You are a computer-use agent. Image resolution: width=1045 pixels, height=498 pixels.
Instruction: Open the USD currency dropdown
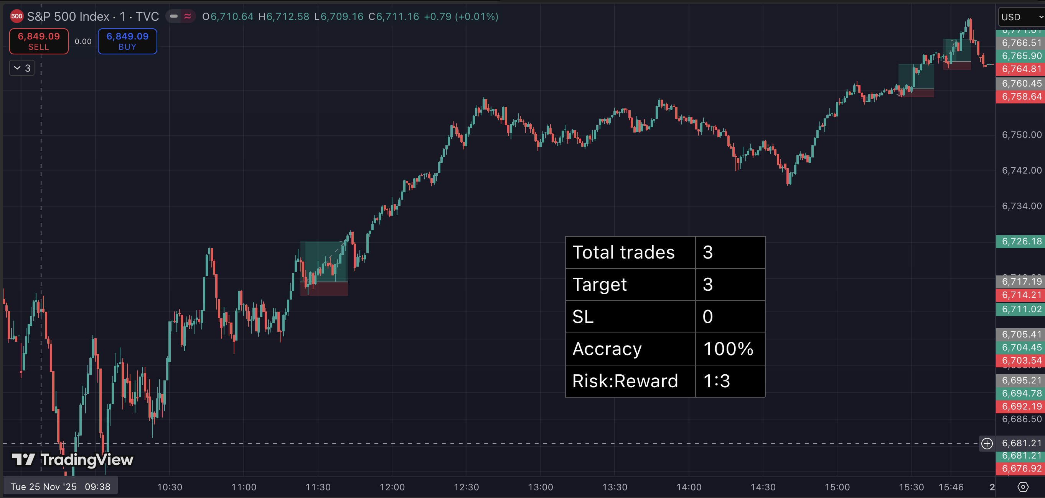tap(1021, 17)
